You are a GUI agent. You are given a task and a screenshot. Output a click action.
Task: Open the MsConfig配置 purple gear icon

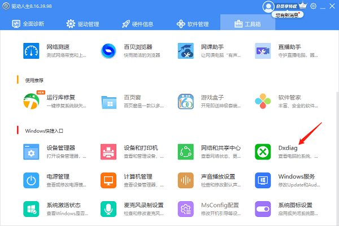click(x=185, y=209)
